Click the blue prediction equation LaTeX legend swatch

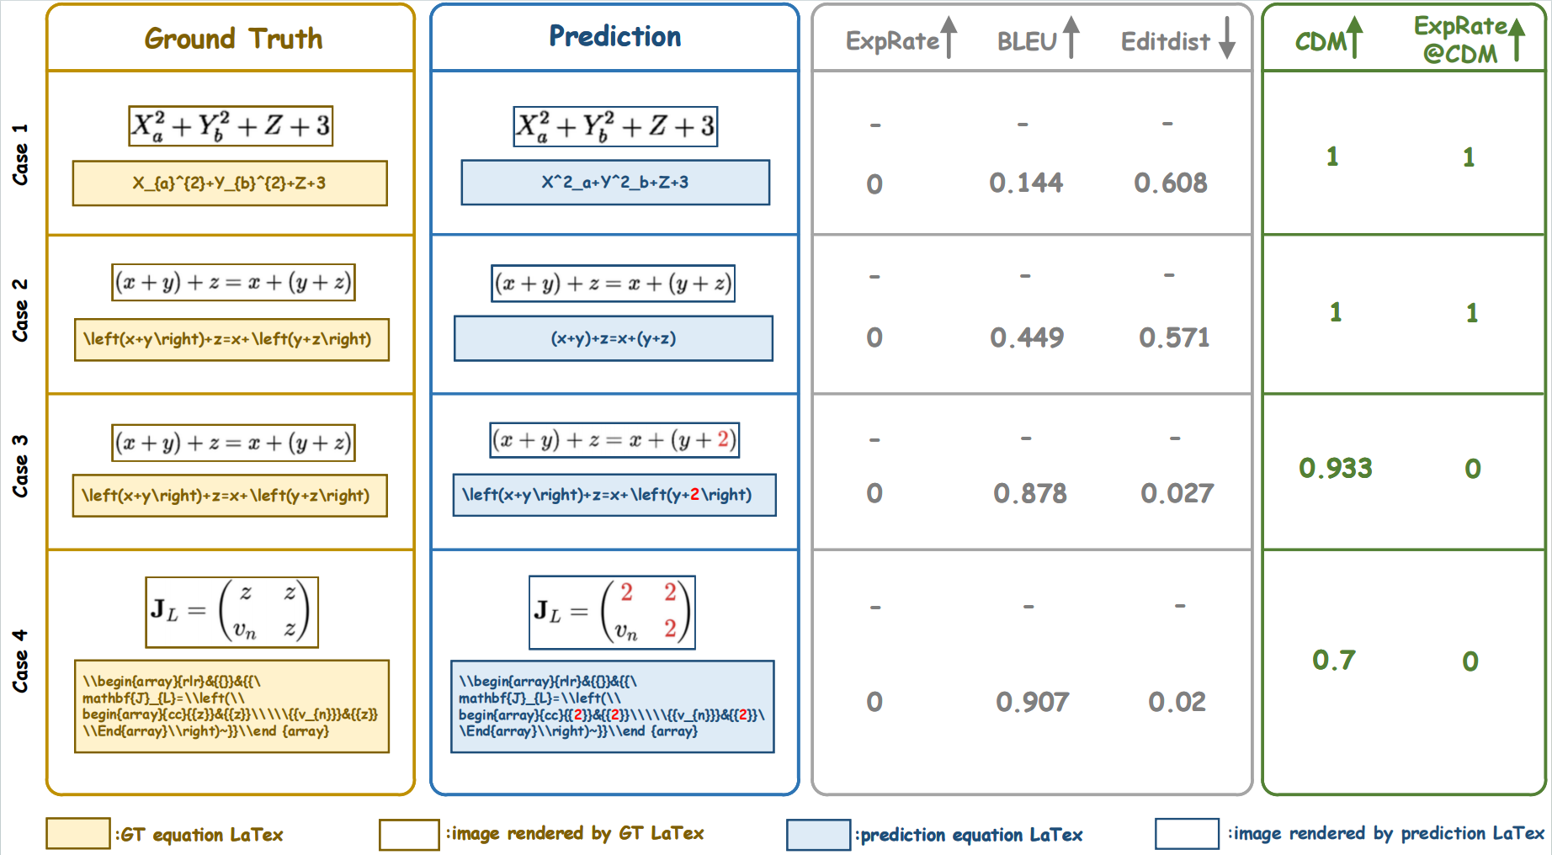818,835
